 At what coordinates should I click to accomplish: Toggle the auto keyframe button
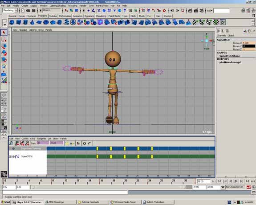pyautogui.click(x=248, y=187)
